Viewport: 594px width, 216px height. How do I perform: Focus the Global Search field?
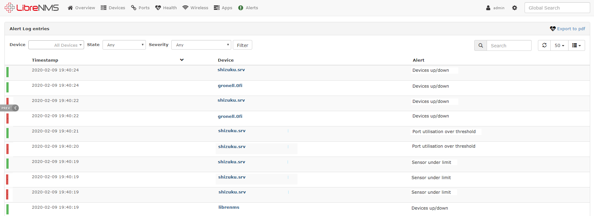[x=557, y=8]
